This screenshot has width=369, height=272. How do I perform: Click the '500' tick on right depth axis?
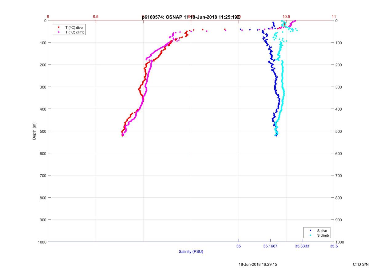(x=339, y=131)
